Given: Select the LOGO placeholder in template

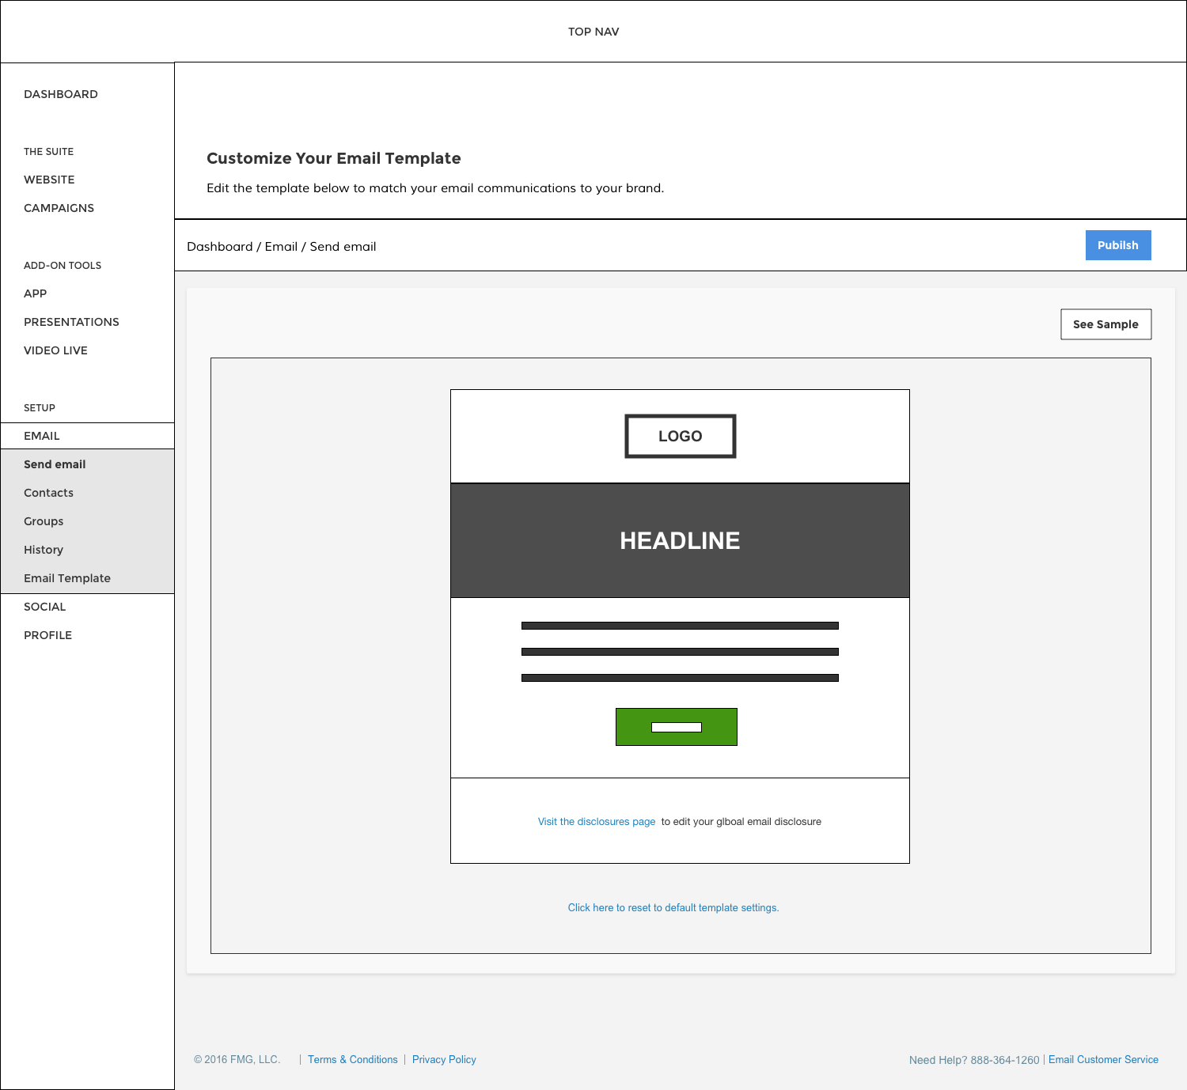Looking at the screenshot, I should click(680, 436).
